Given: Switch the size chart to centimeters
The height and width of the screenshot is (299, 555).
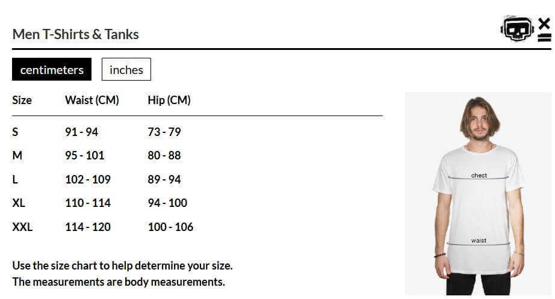Looking at the screenshot, I should pyautogui.click(x=52, y=70).
